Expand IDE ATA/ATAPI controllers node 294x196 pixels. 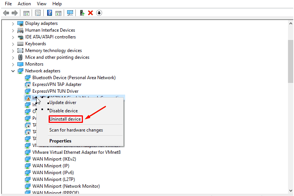coord(13,37)
